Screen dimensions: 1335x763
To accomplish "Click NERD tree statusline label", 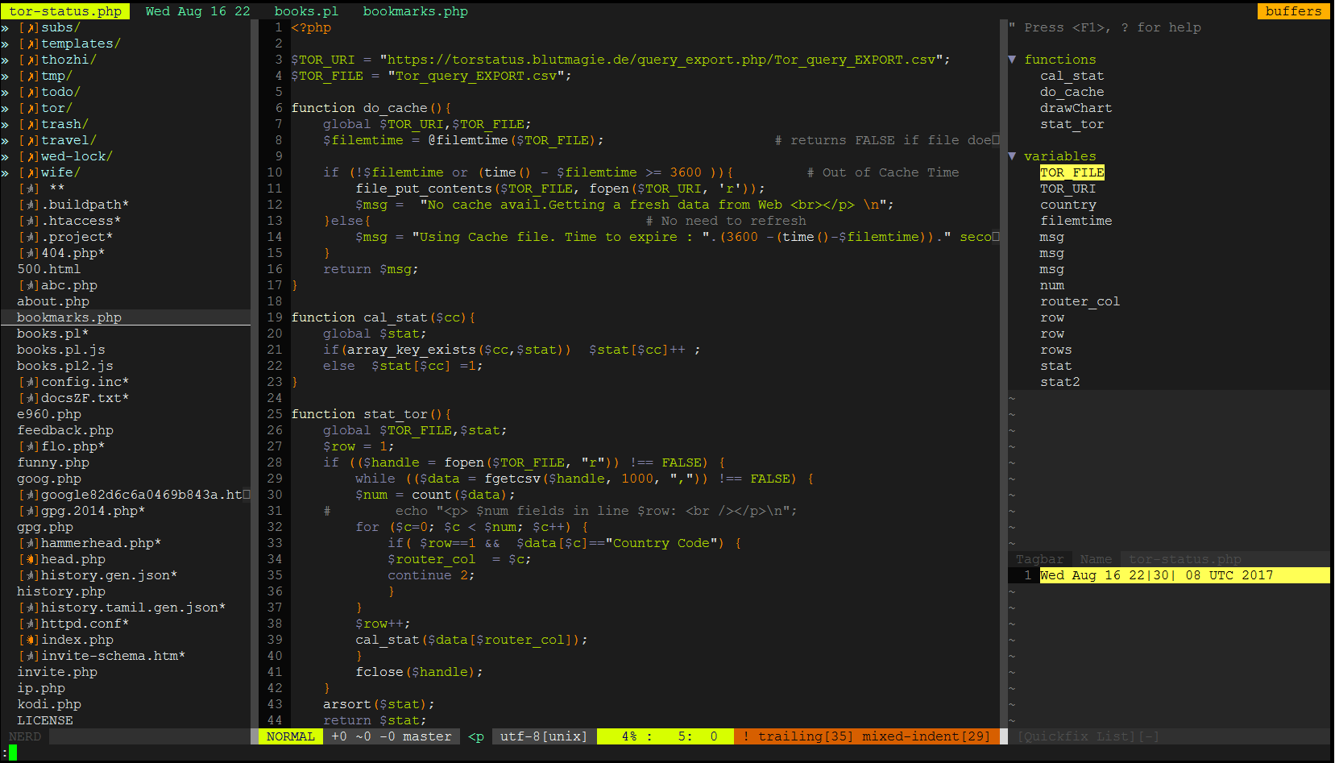I will [x=25, y=736].
